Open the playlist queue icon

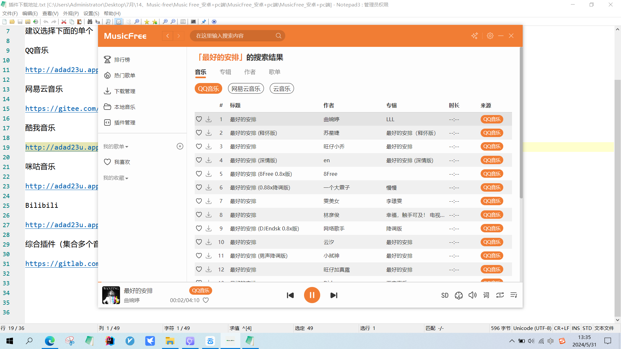[x=514, y=295]
